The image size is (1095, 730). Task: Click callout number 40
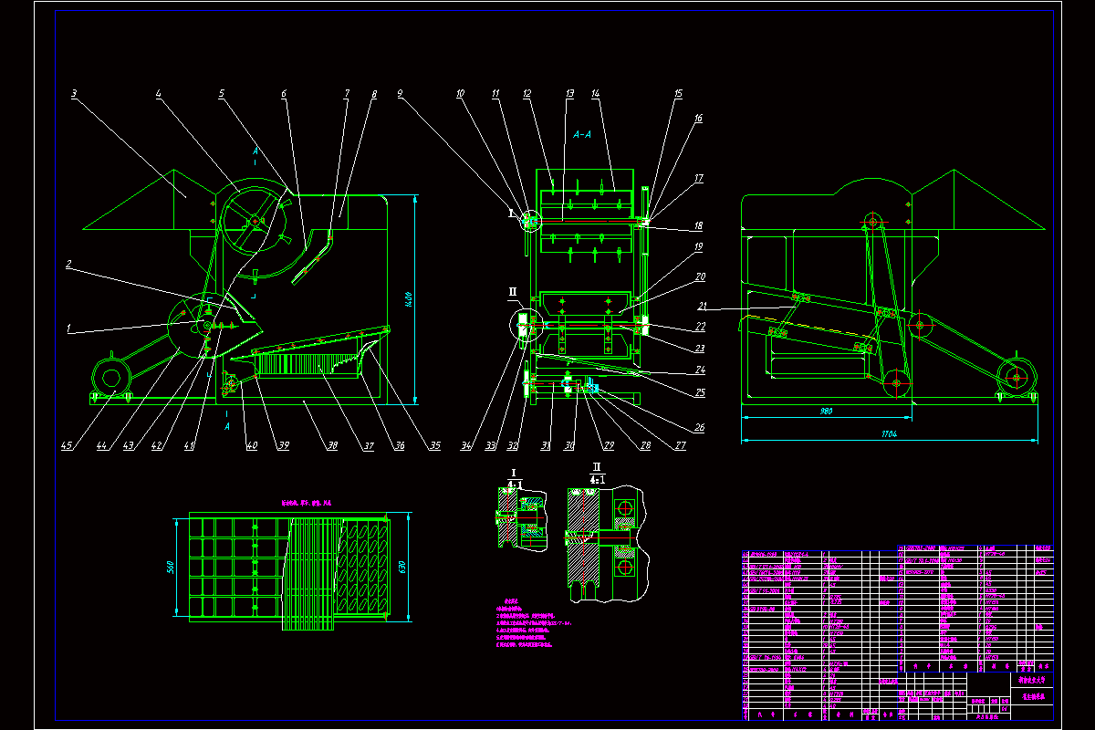253,446
